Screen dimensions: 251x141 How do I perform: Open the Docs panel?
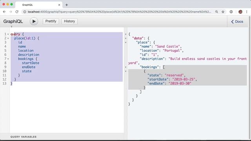tap(237, 22)
